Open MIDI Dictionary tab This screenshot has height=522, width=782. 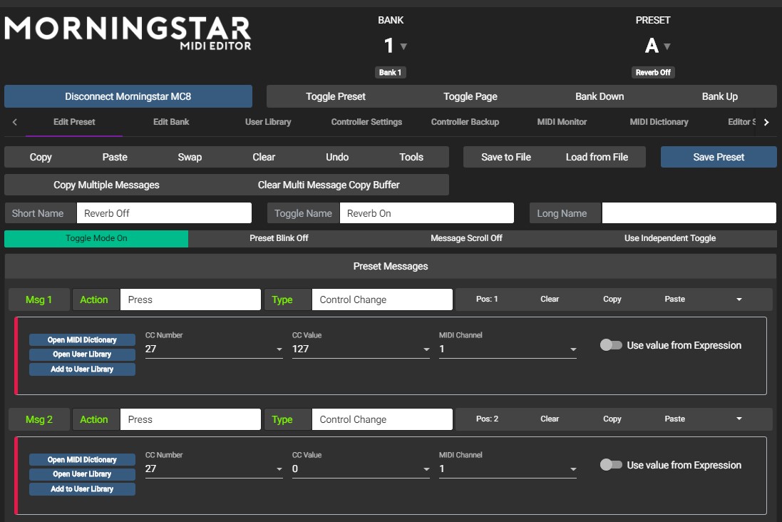tap(659, 122)
